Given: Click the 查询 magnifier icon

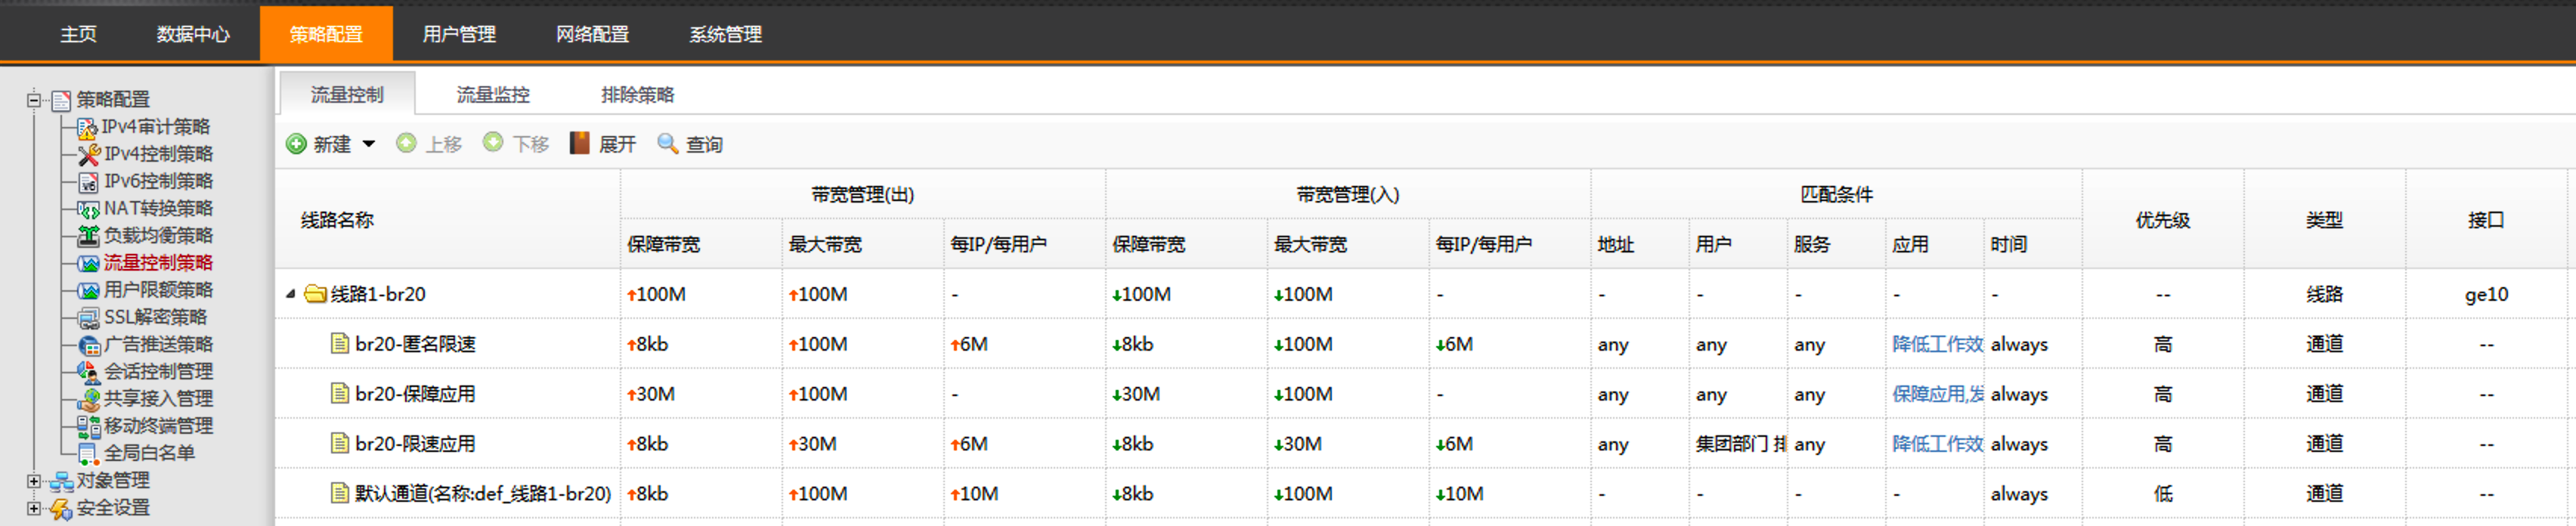Looking at the screenshot, I should point(667,143).
